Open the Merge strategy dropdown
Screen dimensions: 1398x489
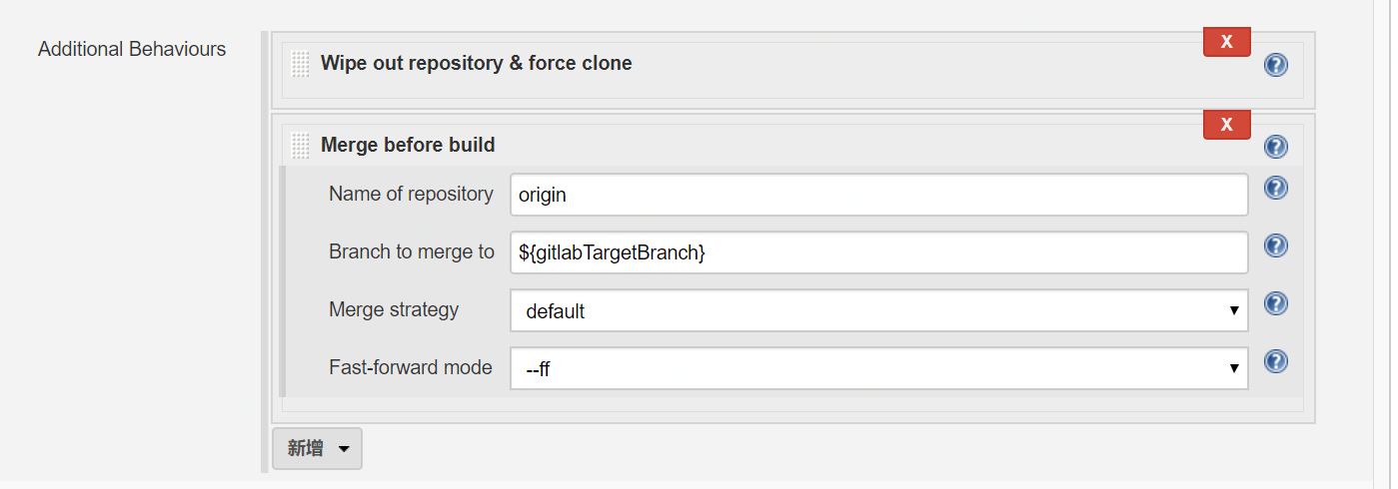(878, 311)
